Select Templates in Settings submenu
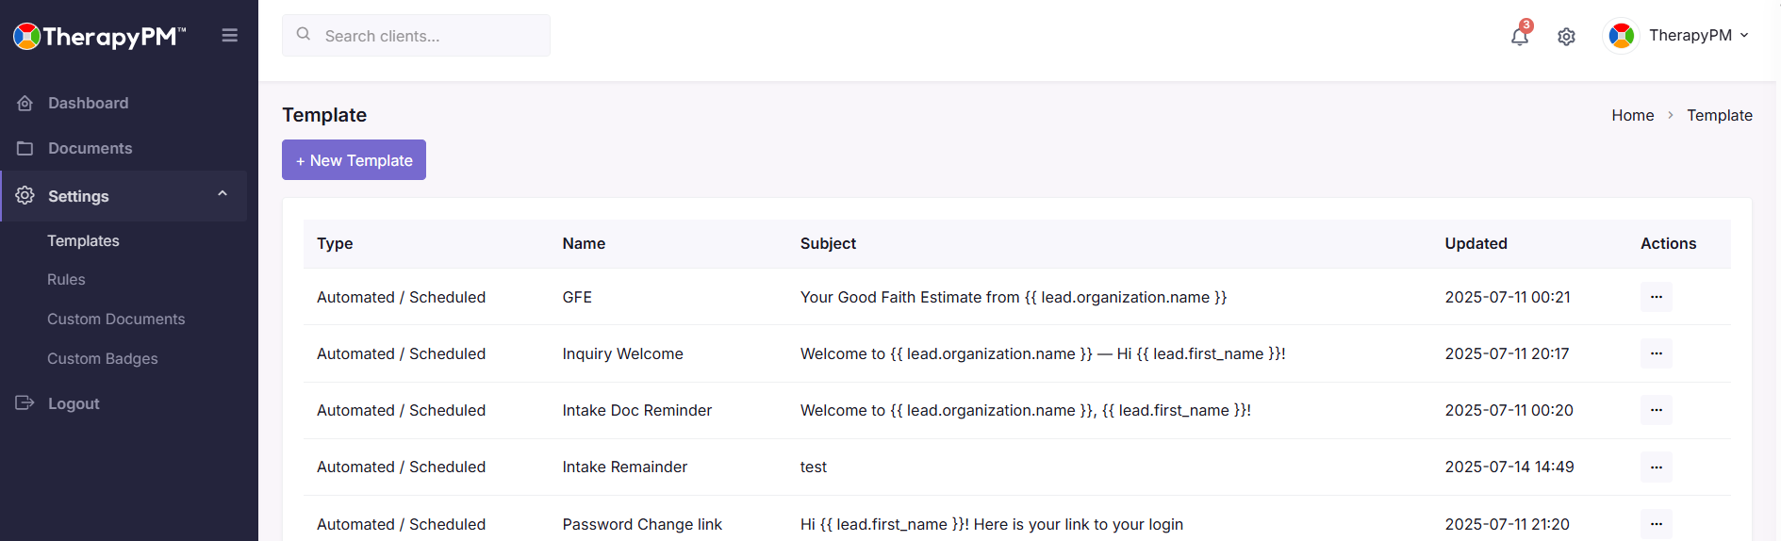The height and width of the screenshot is (541, 1781). [83, 241]
